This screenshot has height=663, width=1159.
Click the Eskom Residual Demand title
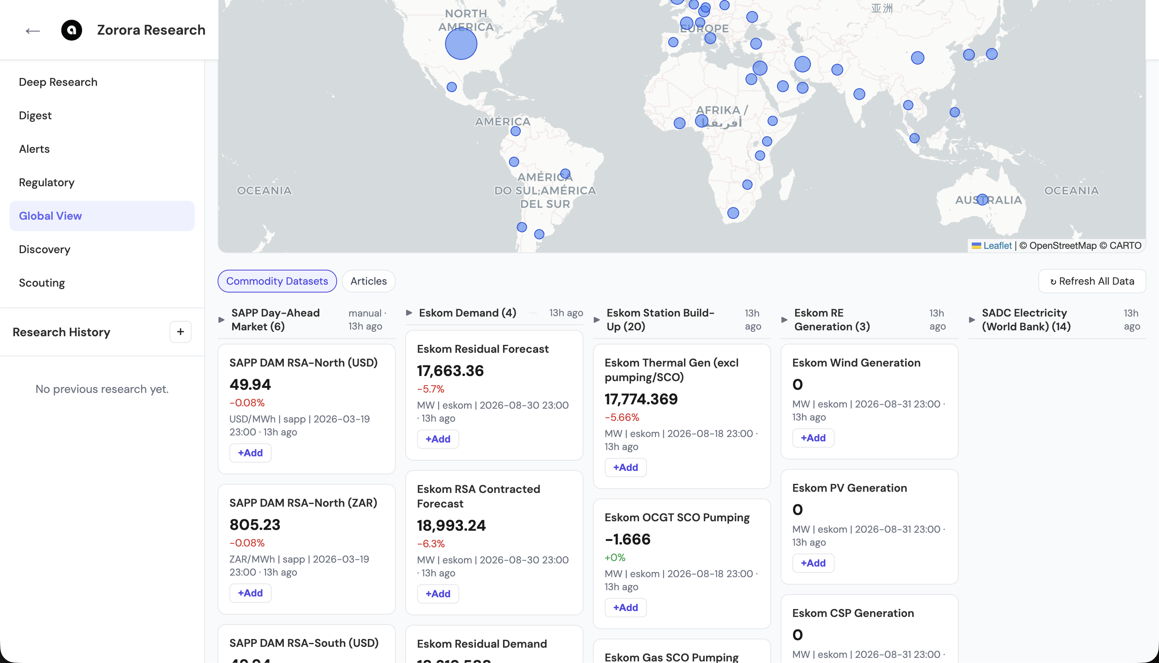click(x=482, y=644)
